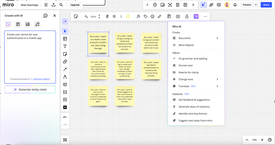Image resolution: width=275 pixels, height=145 pixels.
Task: Close the Create with AI panel
Action: [55, 16]
